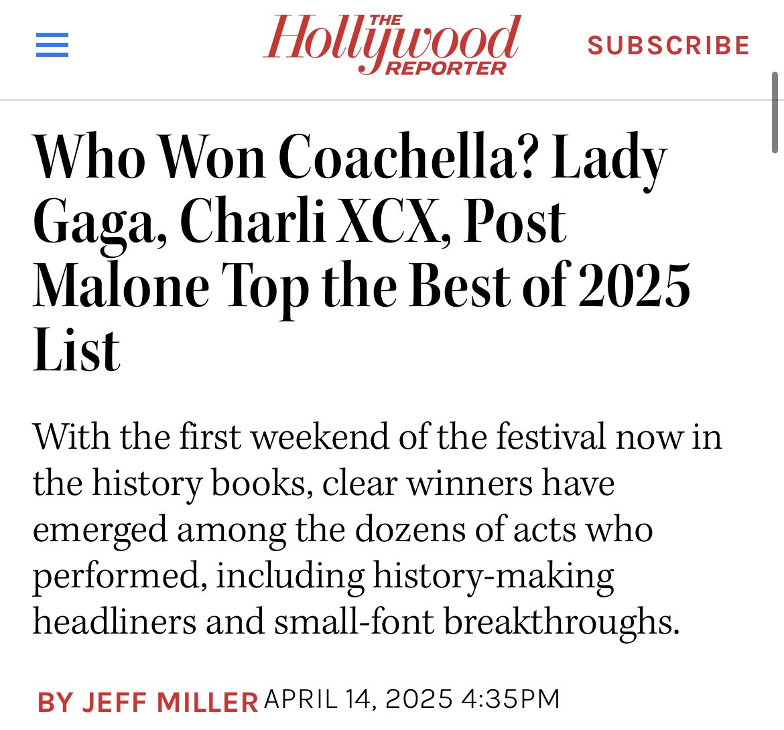
Task: Click "Charli XCX" in the headline
Action: coord(315,220)
